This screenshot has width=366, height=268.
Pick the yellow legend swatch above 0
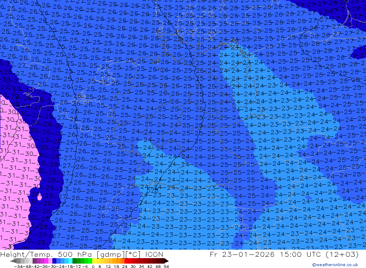(94, 261)
